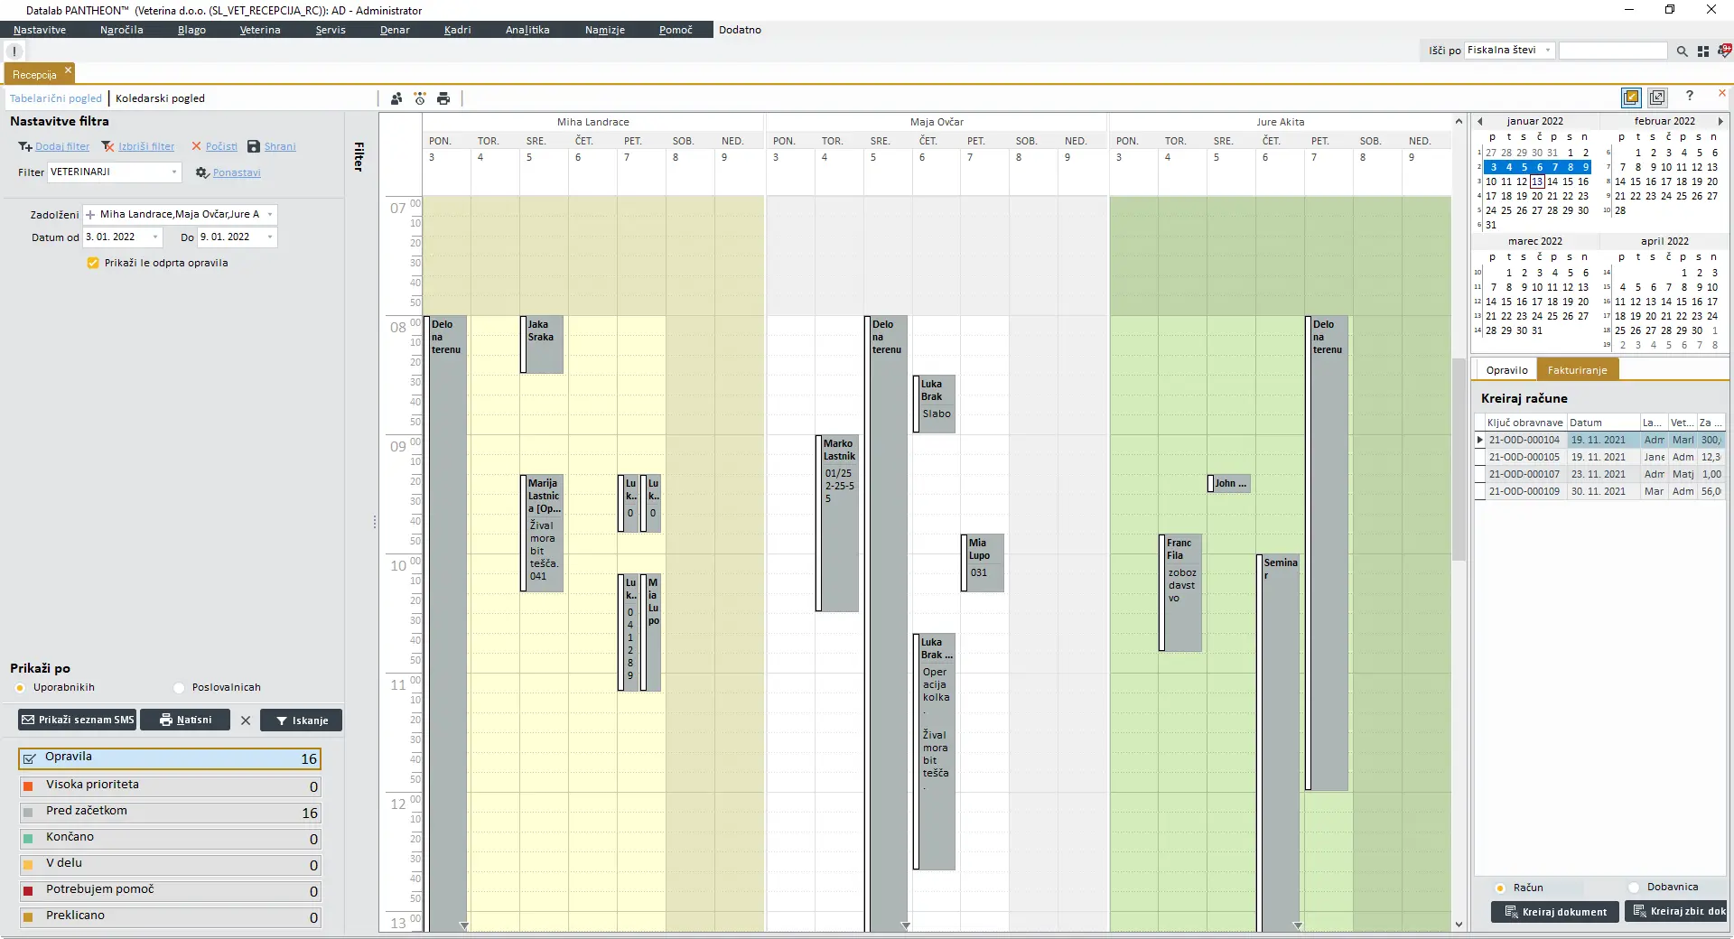Screen dimensions: 1734x939
Task: Open notifications icon with 9+ badge
Action: tap(1725, 51)
